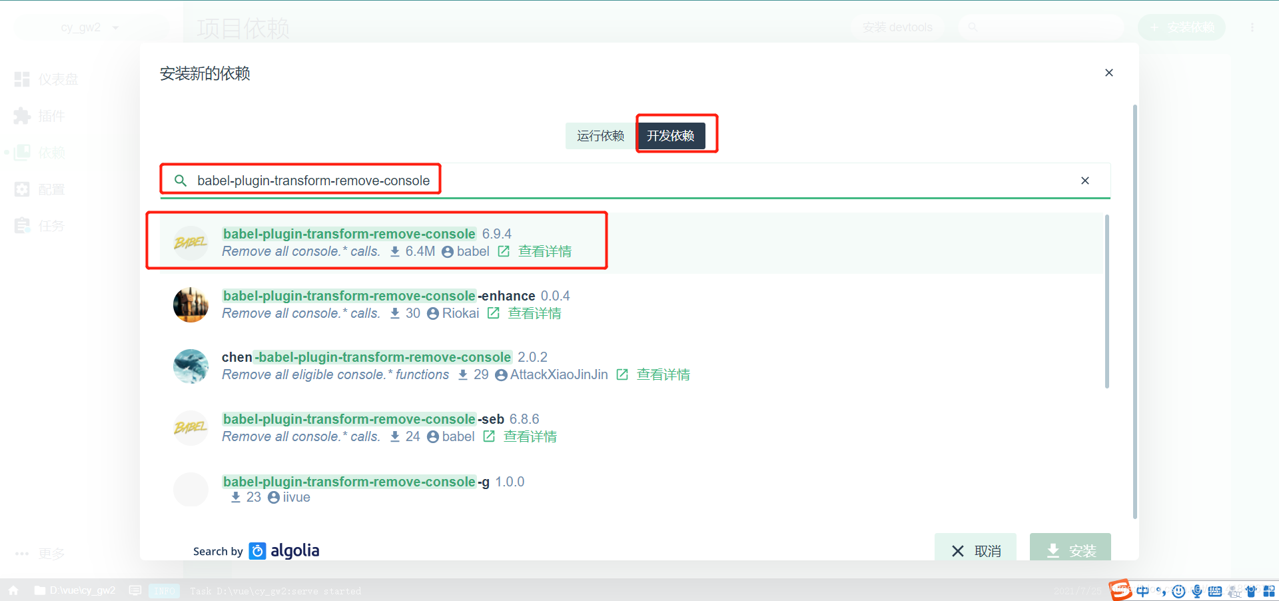This screenshot has height=601, width=1279.
Task: Open the cy_gw2 project dropdown
Action: tap(90, 27)
